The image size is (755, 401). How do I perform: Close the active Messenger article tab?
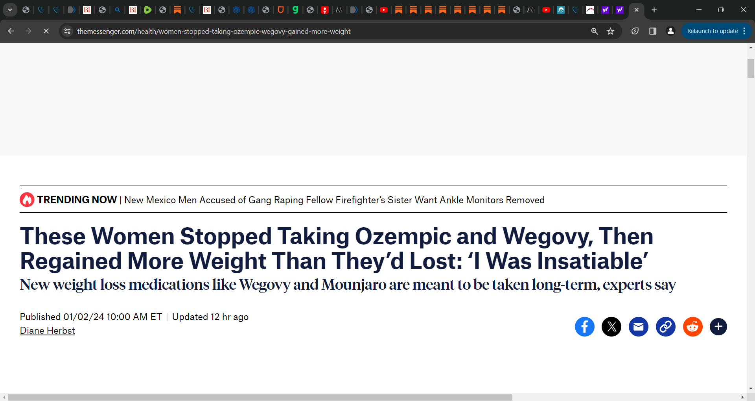(636, 10)
